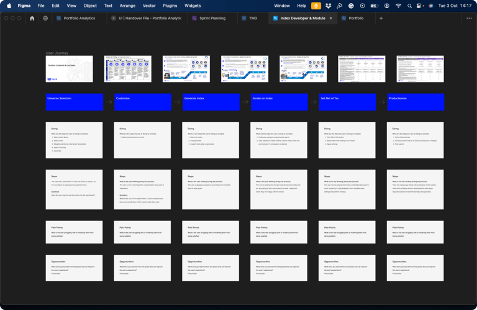Close the Index Developer & Module tab

(x=331, y=19)
